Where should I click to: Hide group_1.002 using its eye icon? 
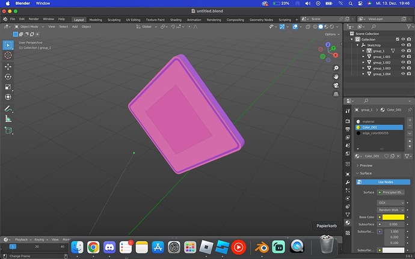(403, 62)
